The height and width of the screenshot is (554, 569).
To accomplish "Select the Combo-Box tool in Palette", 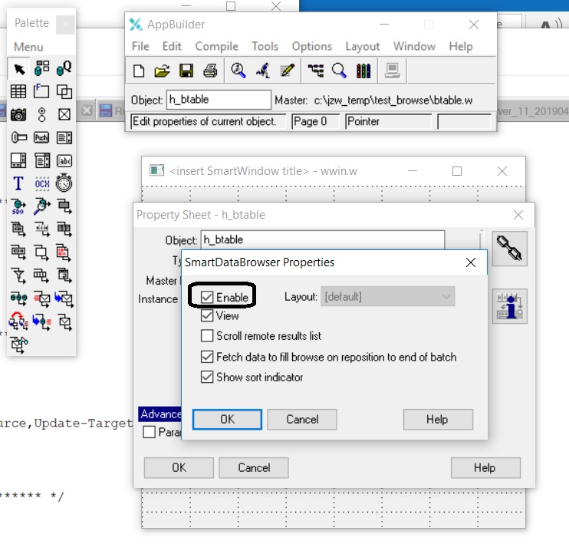I will coord(41,160).
